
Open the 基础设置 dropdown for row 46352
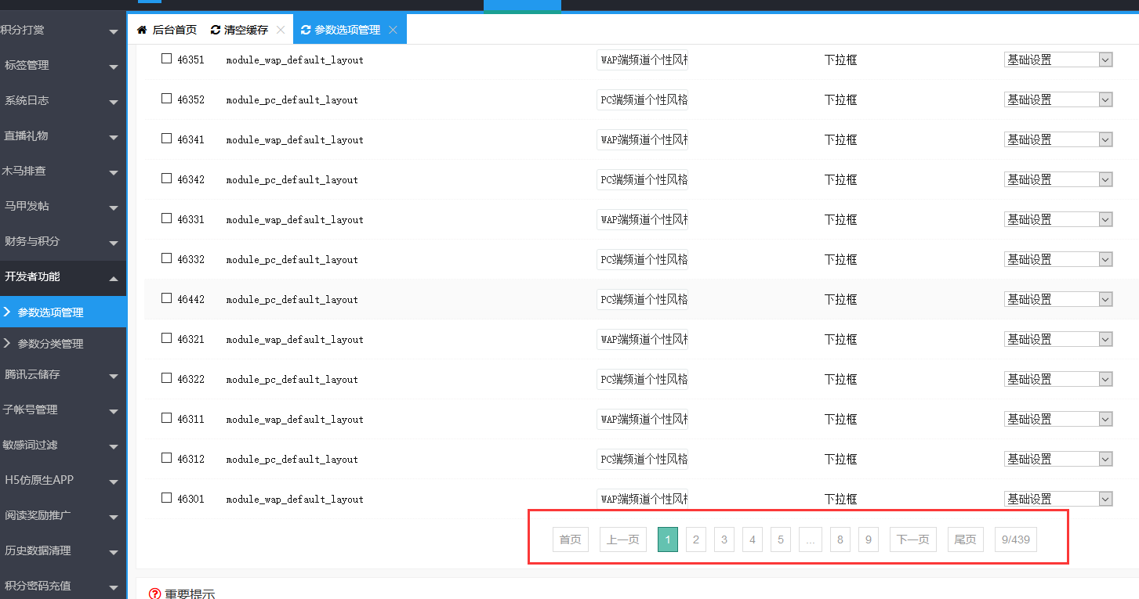[1058, 99]
